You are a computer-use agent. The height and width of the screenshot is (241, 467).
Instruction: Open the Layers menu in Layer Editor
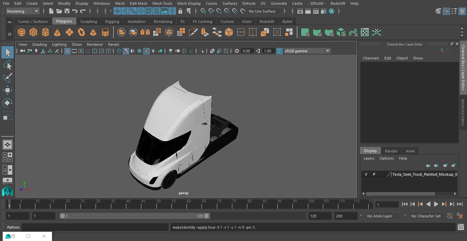pyautogui.click(x=369, y=158)
